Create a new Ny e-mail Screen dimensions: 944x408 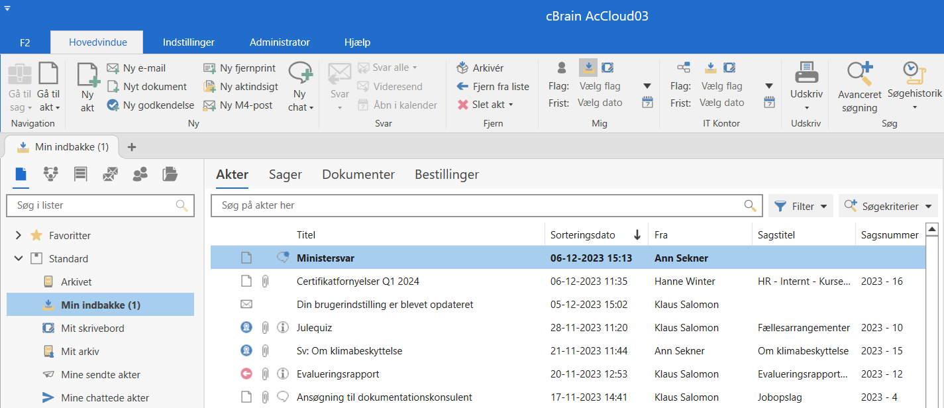click(136, 68)
